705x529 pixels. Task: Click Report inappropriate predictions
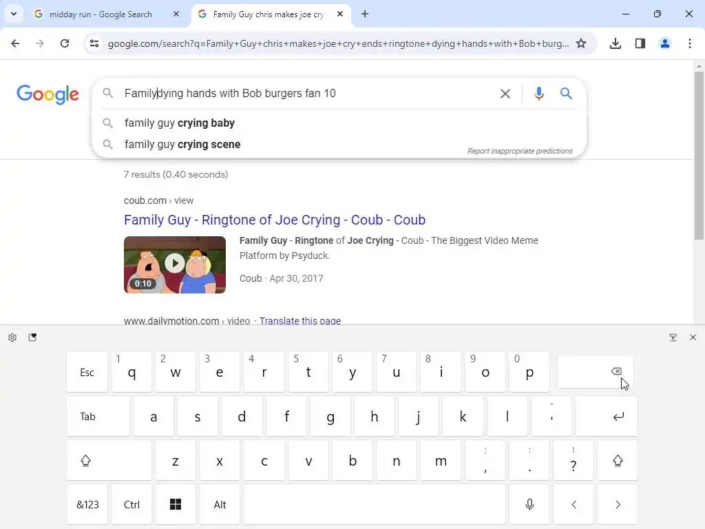coord(520,151)
